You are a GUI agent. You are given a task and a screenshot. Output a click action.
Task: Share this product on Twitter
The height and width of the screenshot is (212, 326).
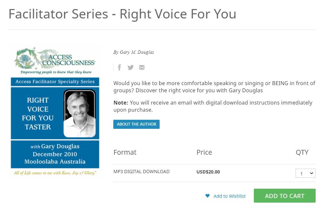click(x=130, y=67)
